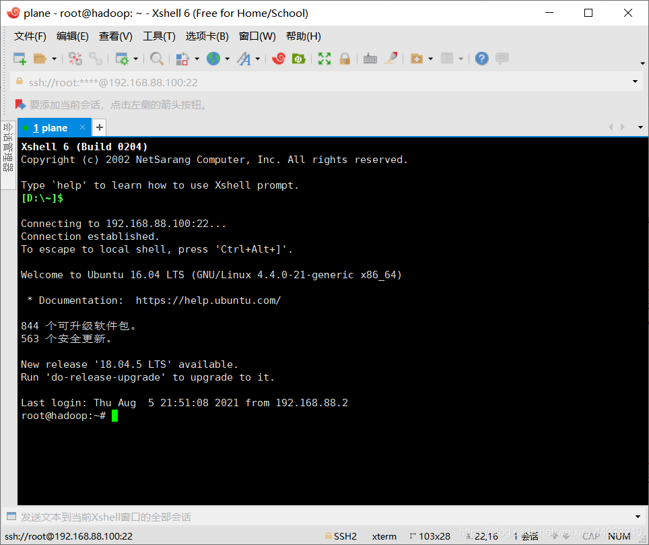Open Help question mark icon
The height and width of the screenshot is (545, 649).
click(x=482, y=59)
